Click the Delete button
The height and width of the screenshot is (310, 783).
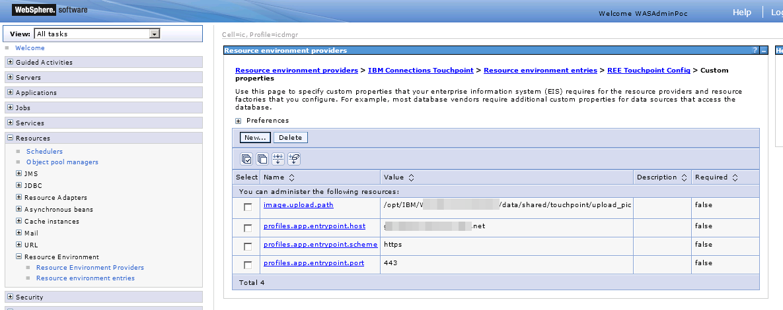tap(291, 138)
